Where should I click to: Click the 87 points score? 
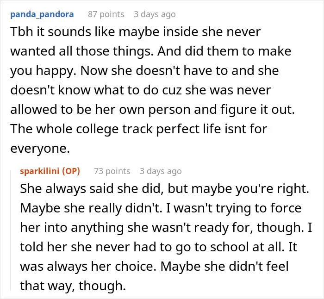point(106,14)
